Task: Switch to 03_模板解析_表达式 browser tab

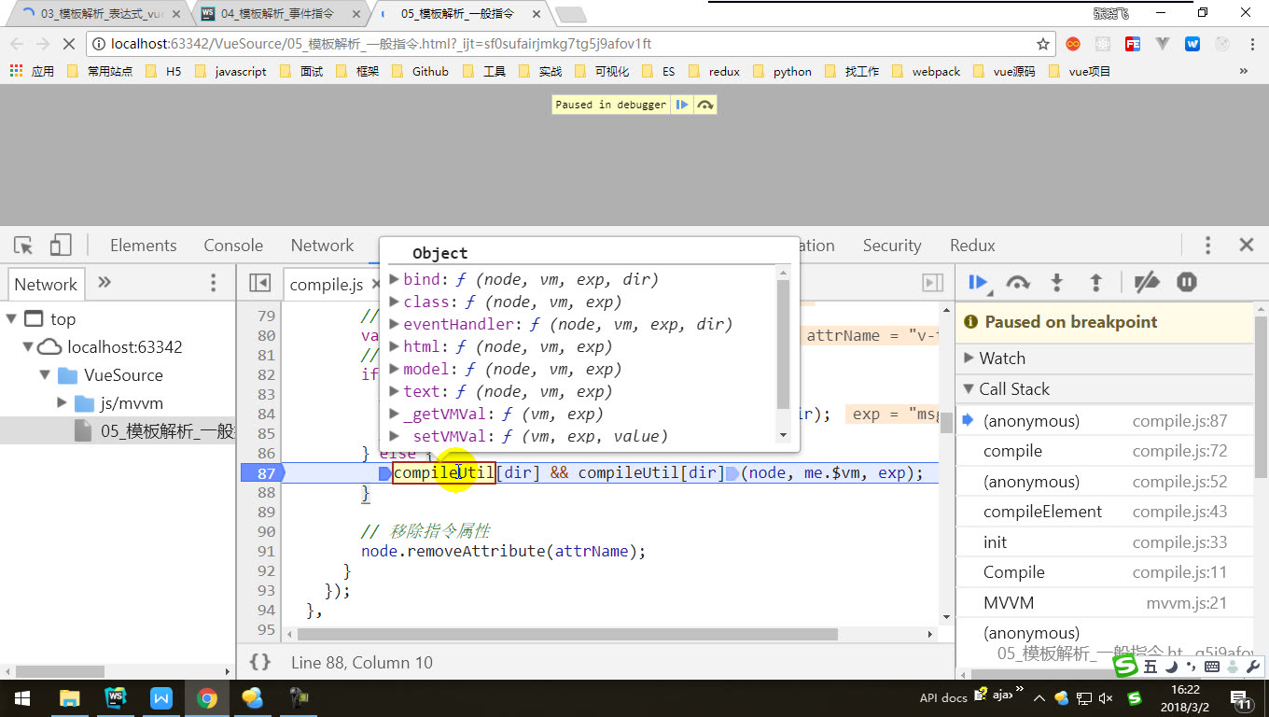Action: click(102, 14)
